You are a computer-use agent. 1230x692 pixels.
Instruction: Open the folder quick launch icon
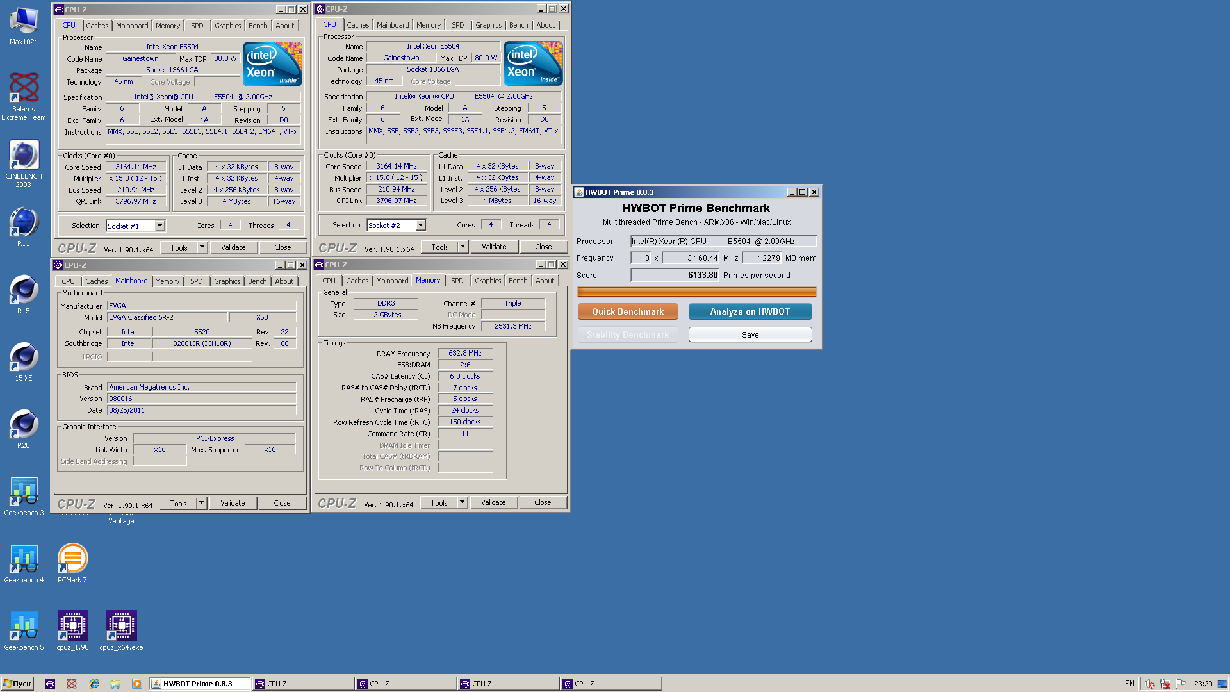click(x=115, y=684)
